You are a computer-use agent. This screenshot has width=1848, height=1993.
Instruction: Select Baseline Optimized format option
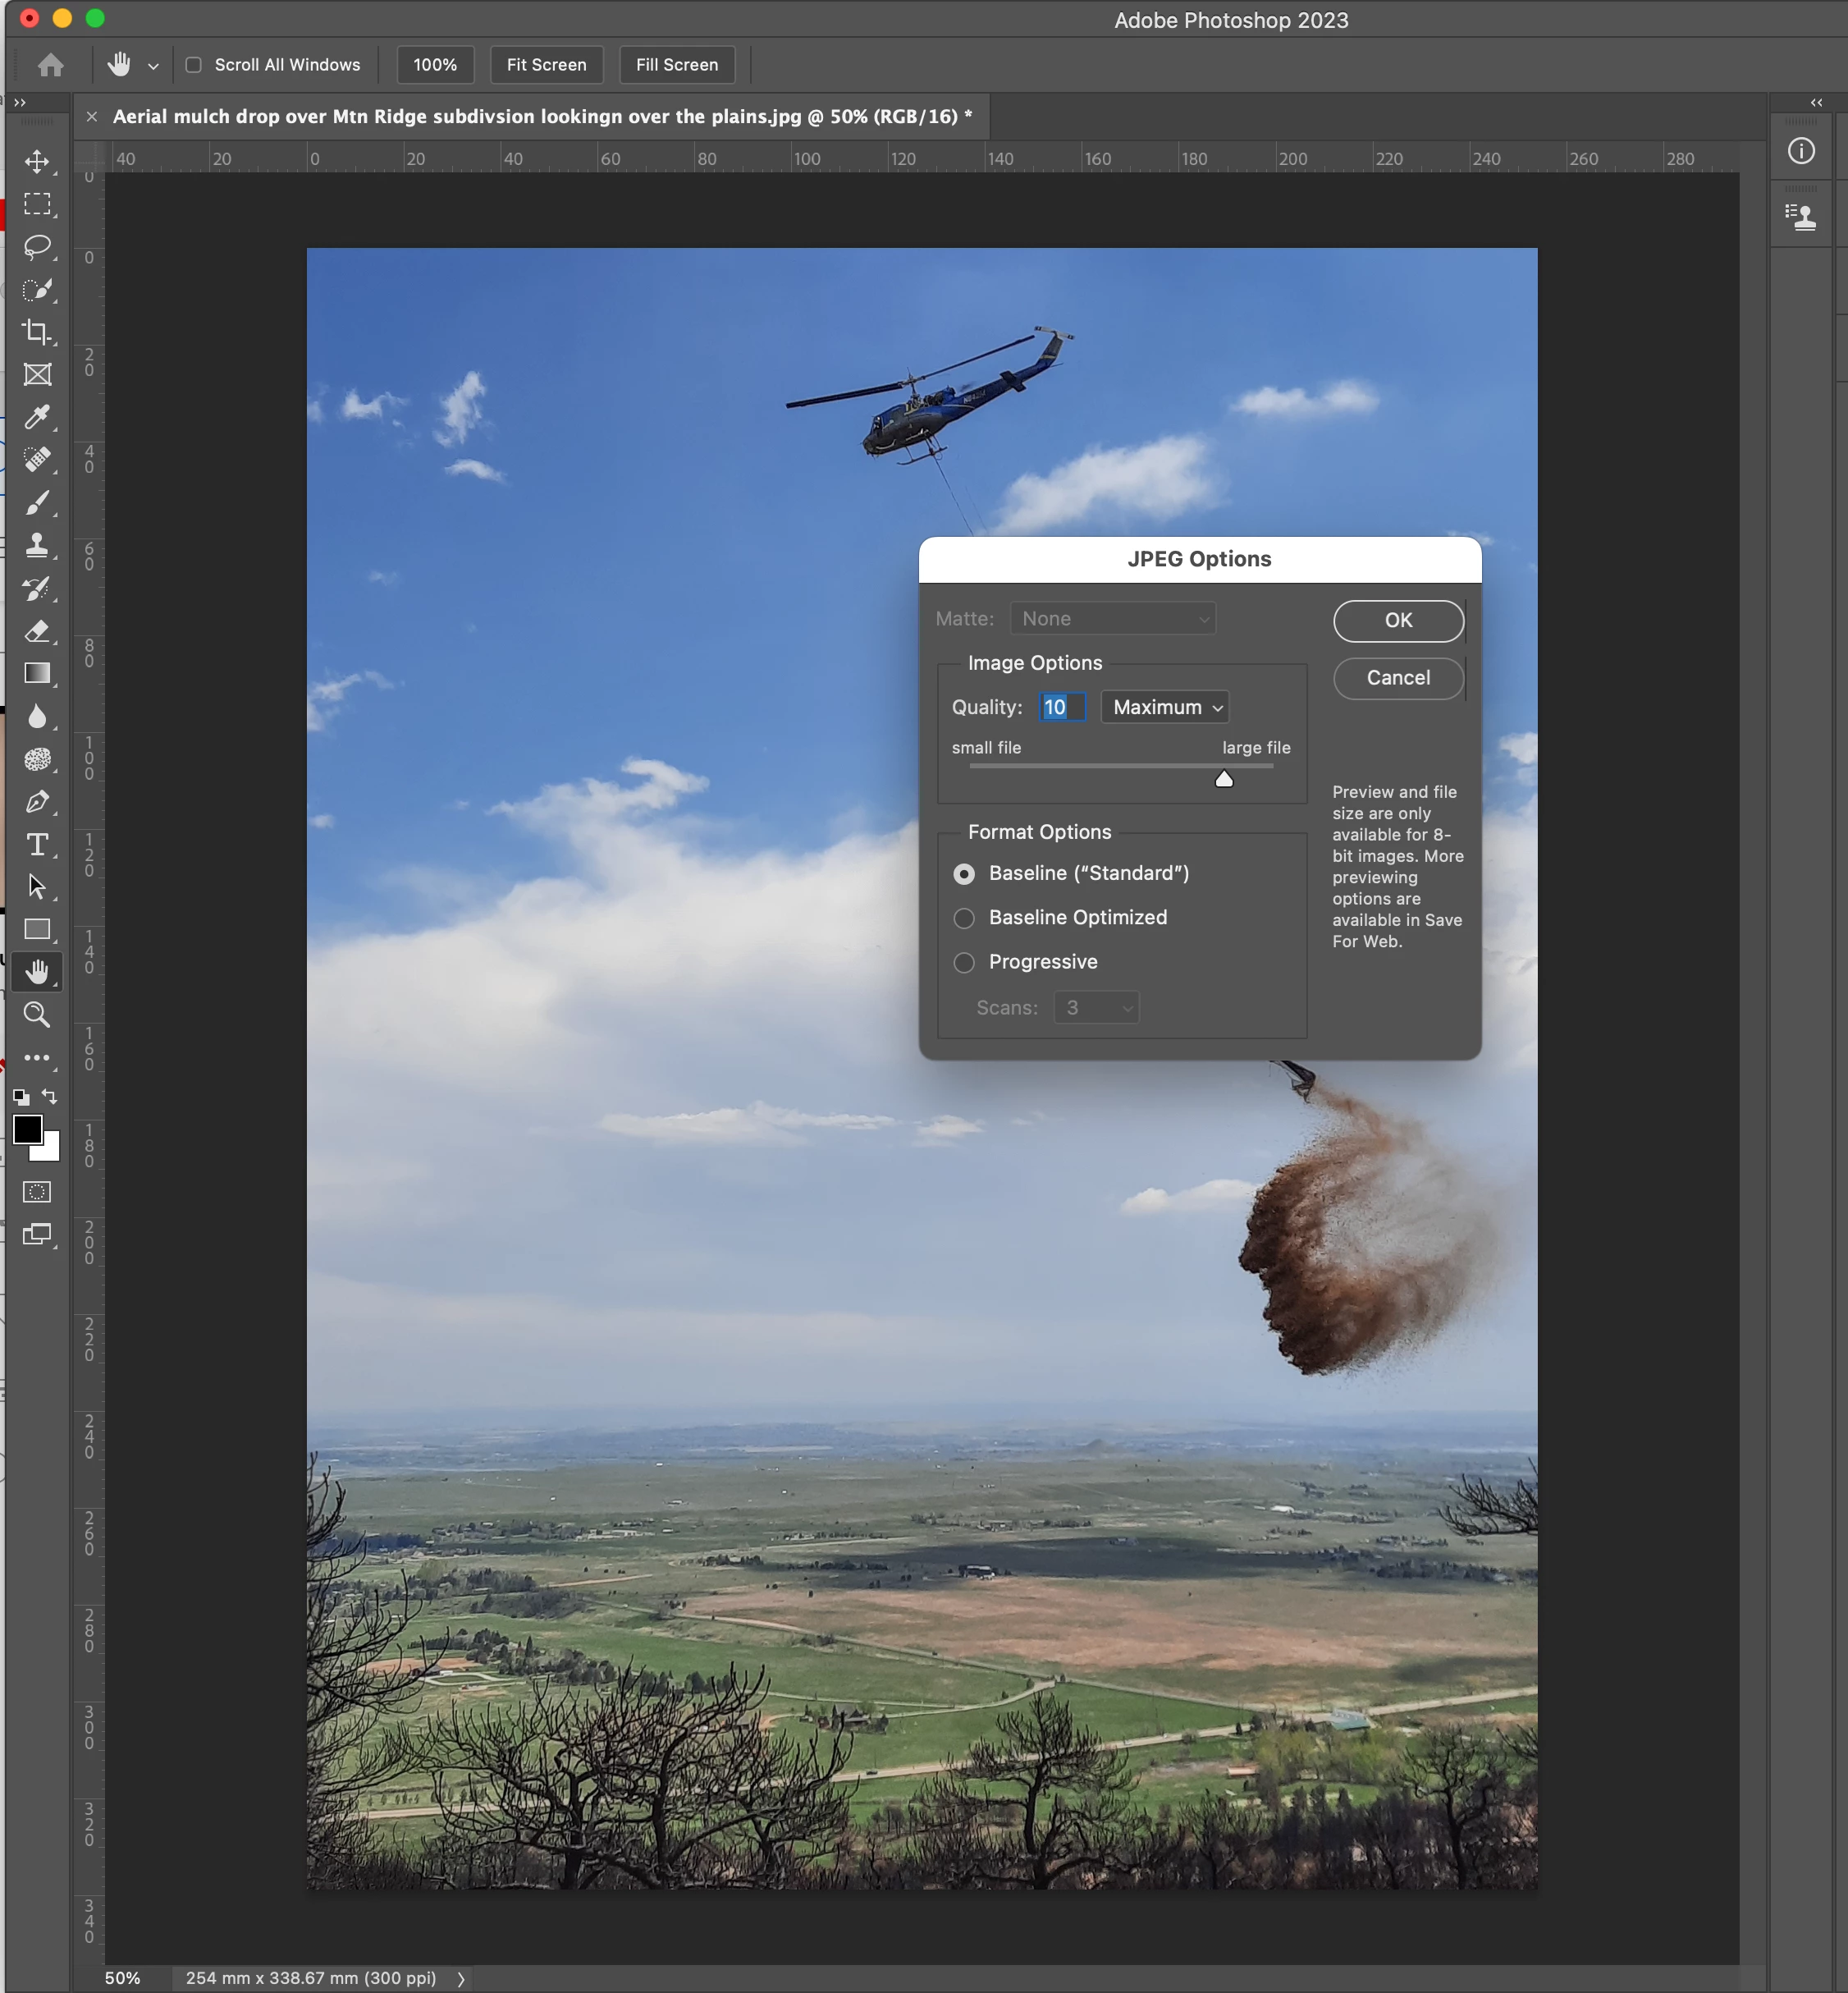pyautogui.click(x=964, y=918)
